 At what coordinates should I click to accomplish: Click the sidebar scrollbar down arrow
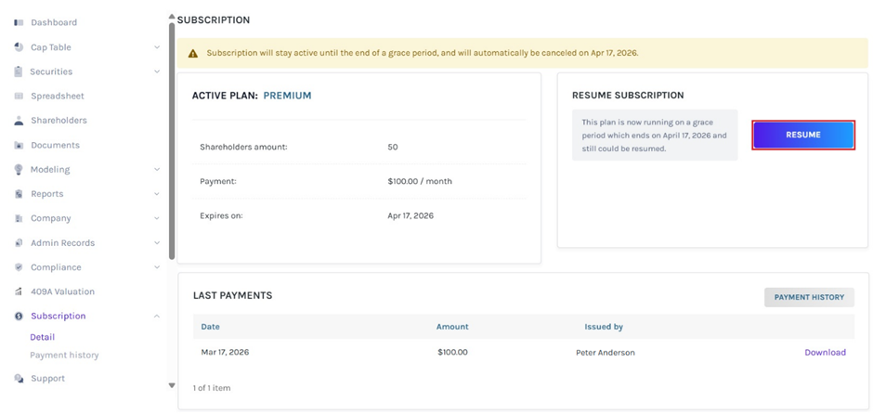172,385
